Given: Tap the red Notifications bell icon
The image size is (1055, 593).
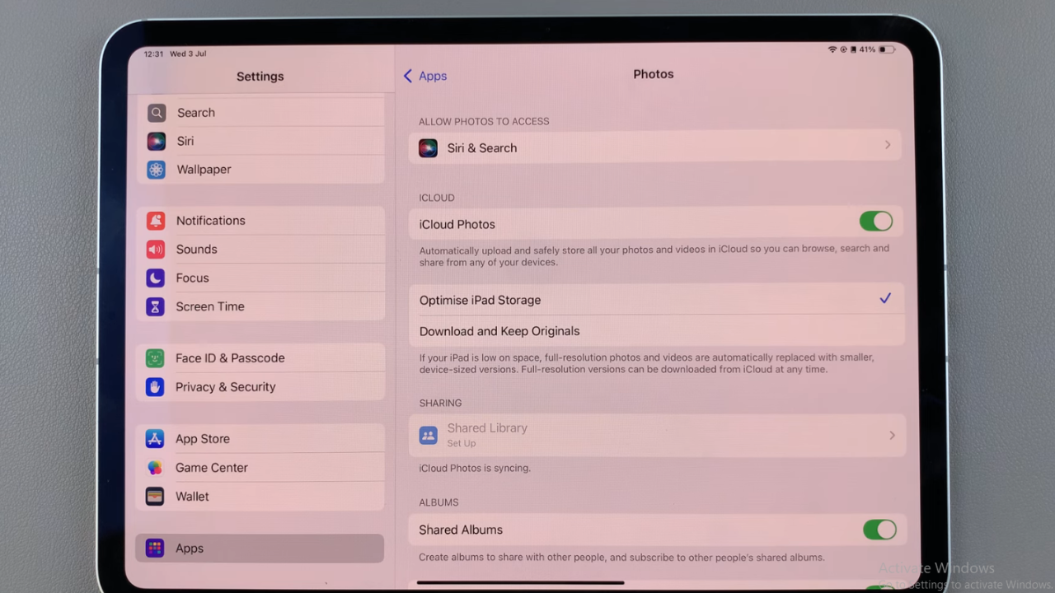Looking at the screenshot, I should 156,221.
